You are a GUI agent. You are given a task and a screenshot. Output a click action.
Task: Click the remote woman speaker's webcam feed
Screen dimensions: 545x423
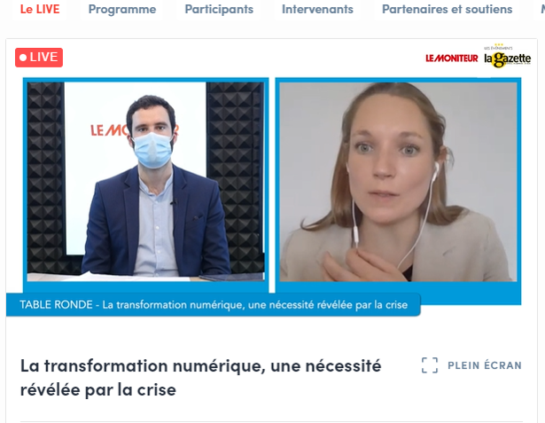point(398,182)
